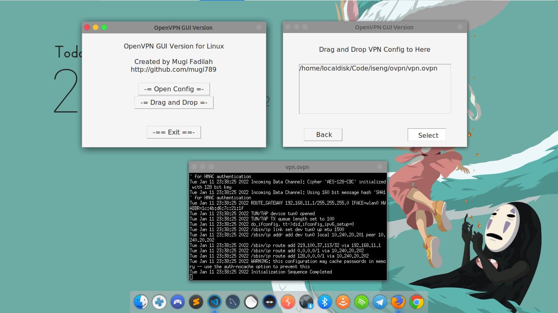
Task: Open the games controller app in the dock
Action: tap(178, 302)
